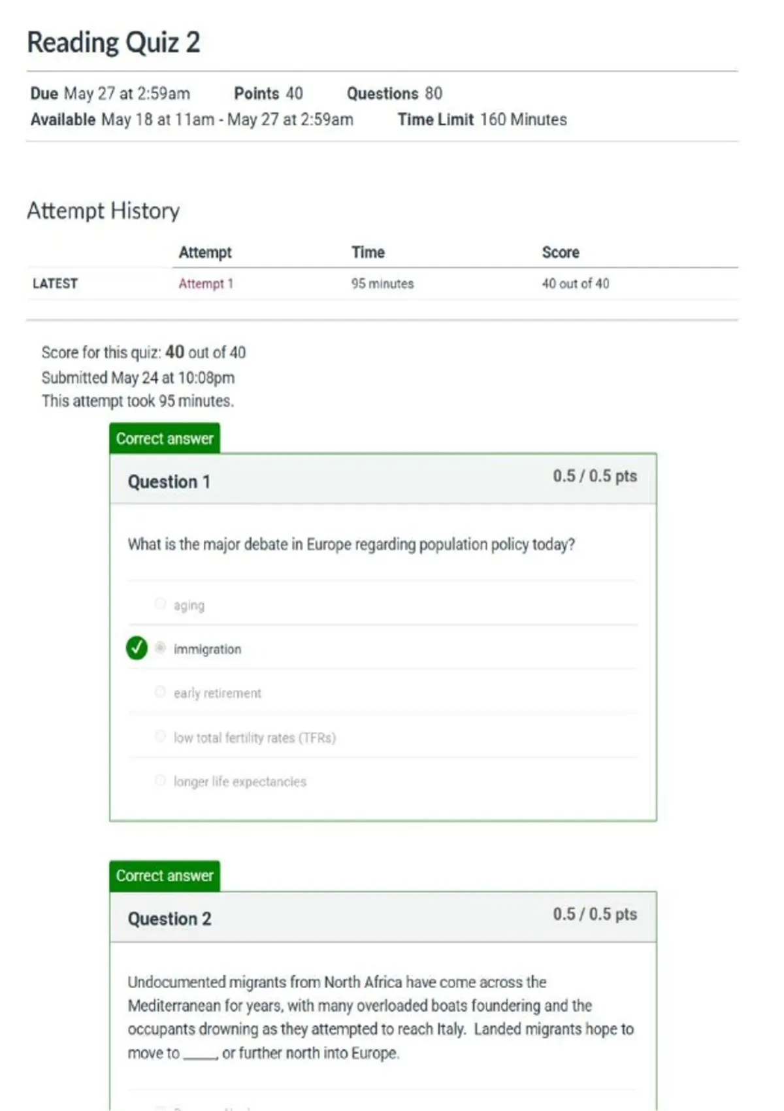Click the Time Limit 160 Minutes text

click(x=482, y=120)
